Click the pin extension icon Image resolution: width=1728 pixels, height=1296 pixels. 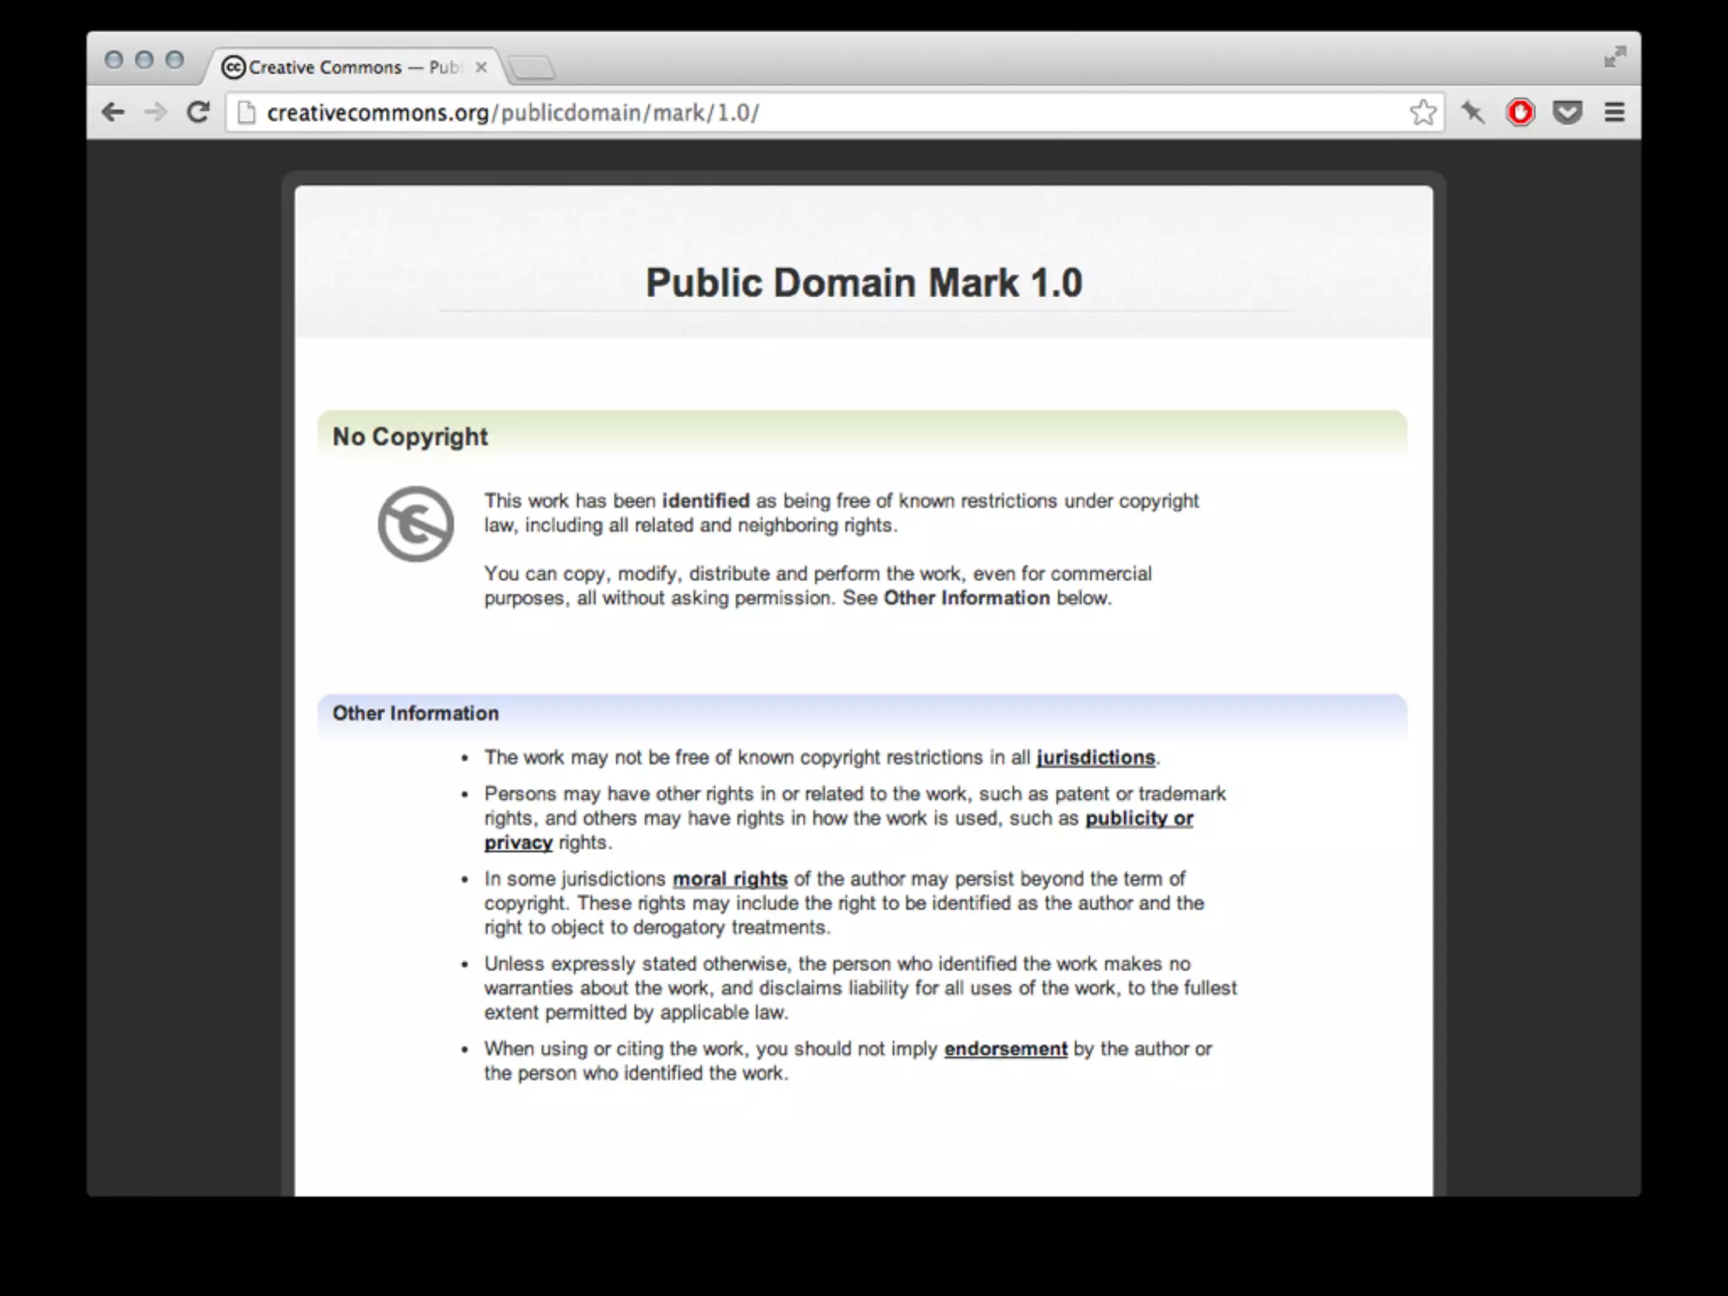[x=1473, y=112]
